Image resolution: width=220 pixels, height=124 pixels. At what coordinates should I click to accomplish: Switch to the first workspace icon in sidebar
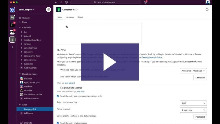coord(12,10)
